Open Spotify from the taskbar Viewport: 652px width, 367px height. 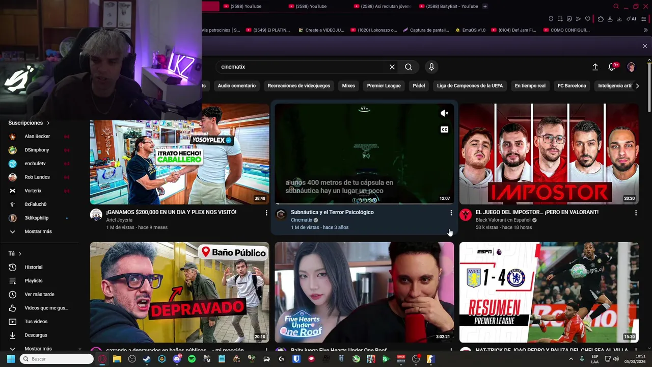(x=192, y=359)
